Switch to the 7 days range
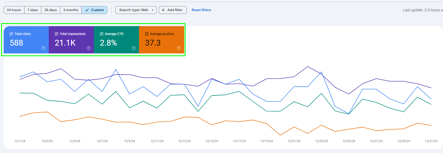Screen dimensions: 443x153 pos(33,10)
